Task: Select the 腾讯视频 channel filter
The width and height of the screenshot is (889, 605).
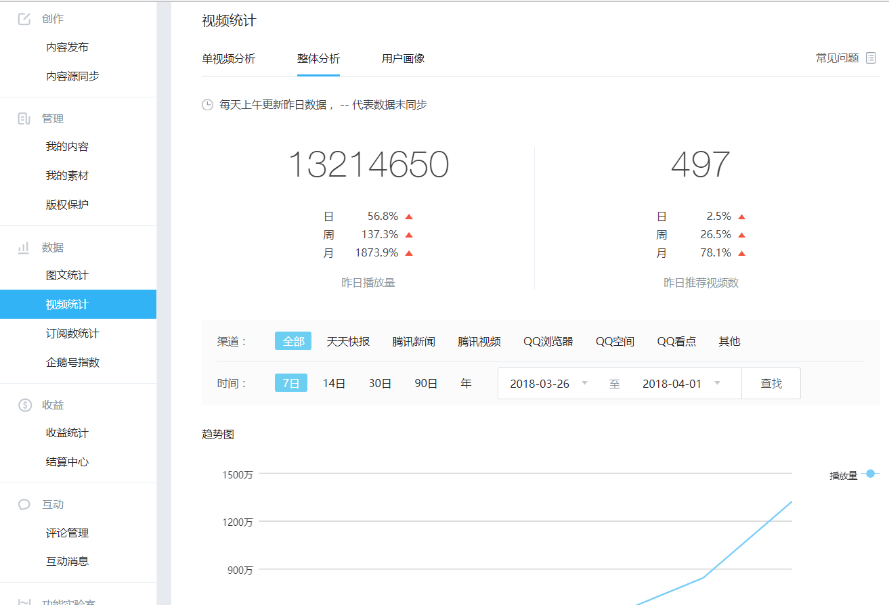Action: [x=479, y=342]
